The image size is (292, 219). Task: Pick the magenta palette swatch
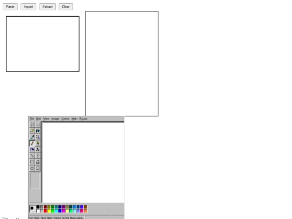[63, 211]
